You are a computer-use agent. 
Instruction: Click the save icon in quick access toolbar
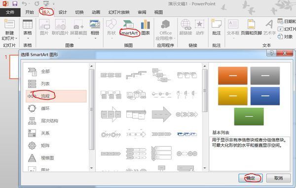tap(15, 3)
